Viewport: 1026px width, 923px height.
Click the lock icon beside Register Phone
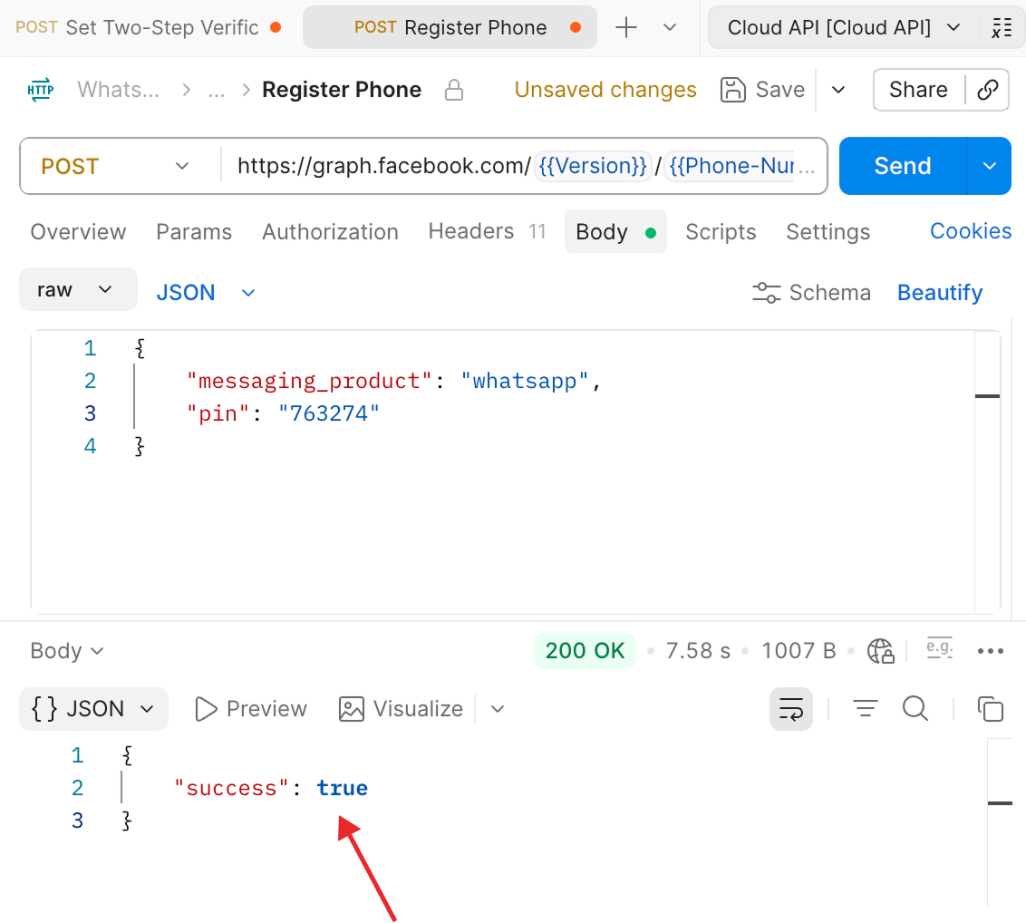pos(453,90)
